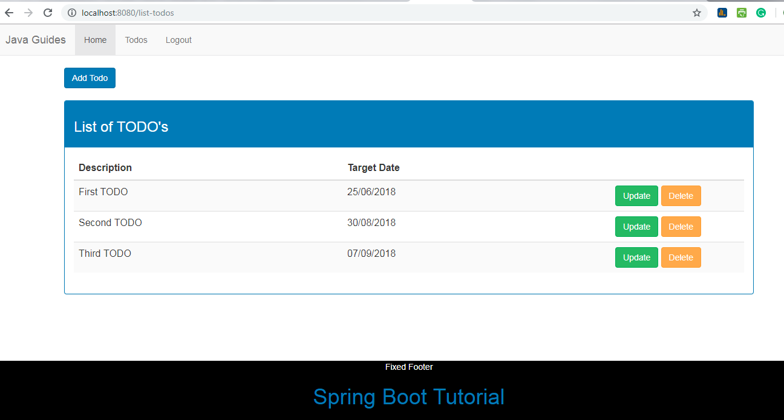Update the Third TODO entry

pyautogui.click(x=636, y=257)
